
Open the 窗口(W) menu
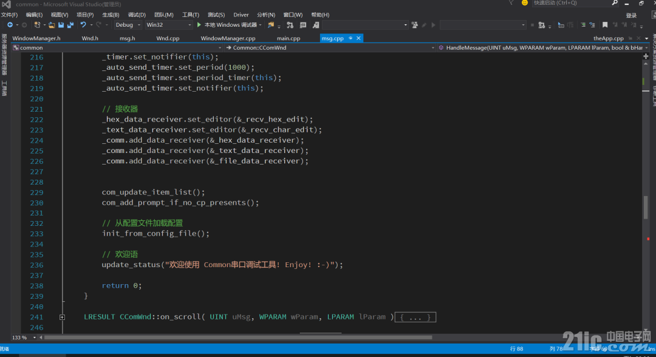[x=293, y=15]
